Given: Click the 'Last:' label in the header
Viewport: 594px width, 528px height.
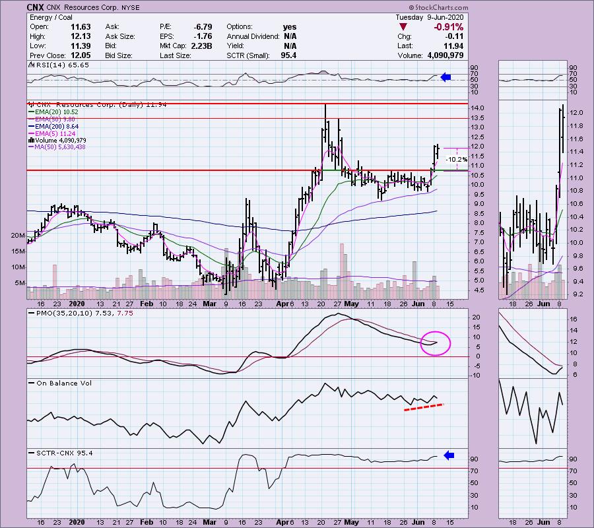Looking at the screenshot, I should [405, 46].
